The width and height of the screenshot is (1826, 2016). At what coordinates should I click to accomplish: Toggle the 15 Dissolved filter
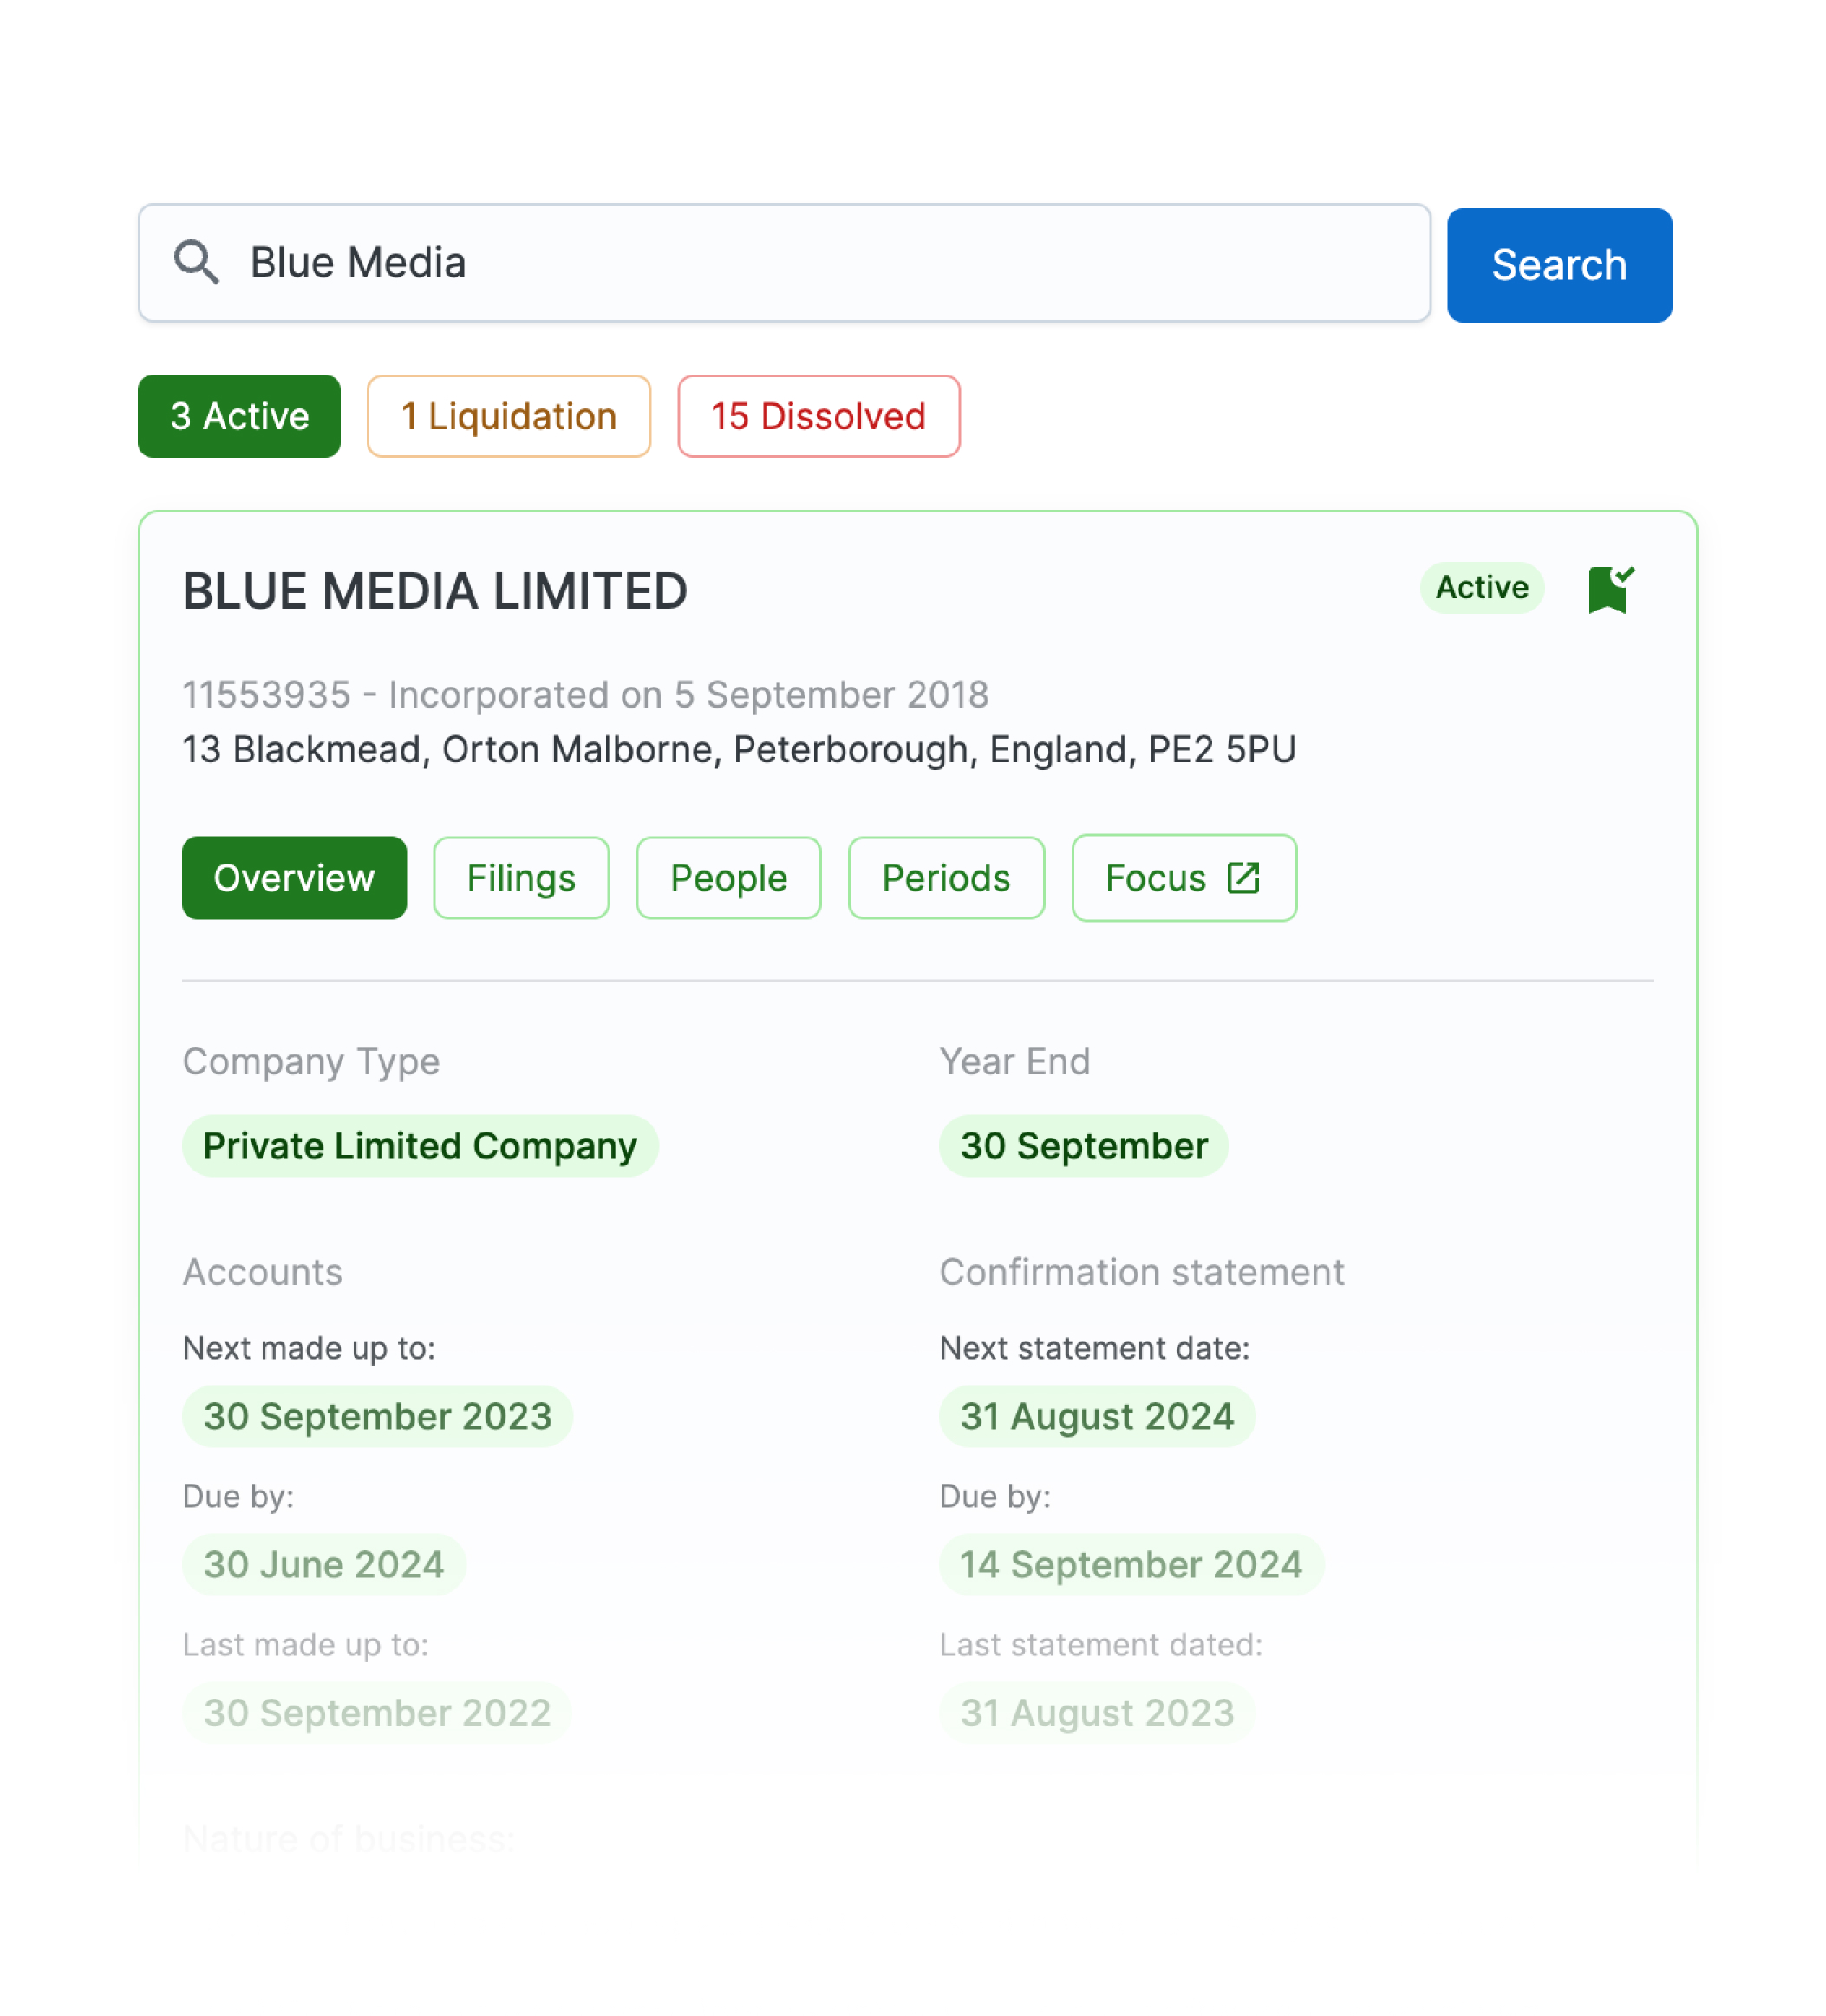(x=818, y=416)
